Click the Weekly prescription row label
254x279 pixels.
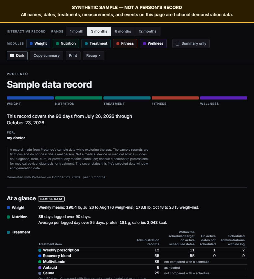61,250
